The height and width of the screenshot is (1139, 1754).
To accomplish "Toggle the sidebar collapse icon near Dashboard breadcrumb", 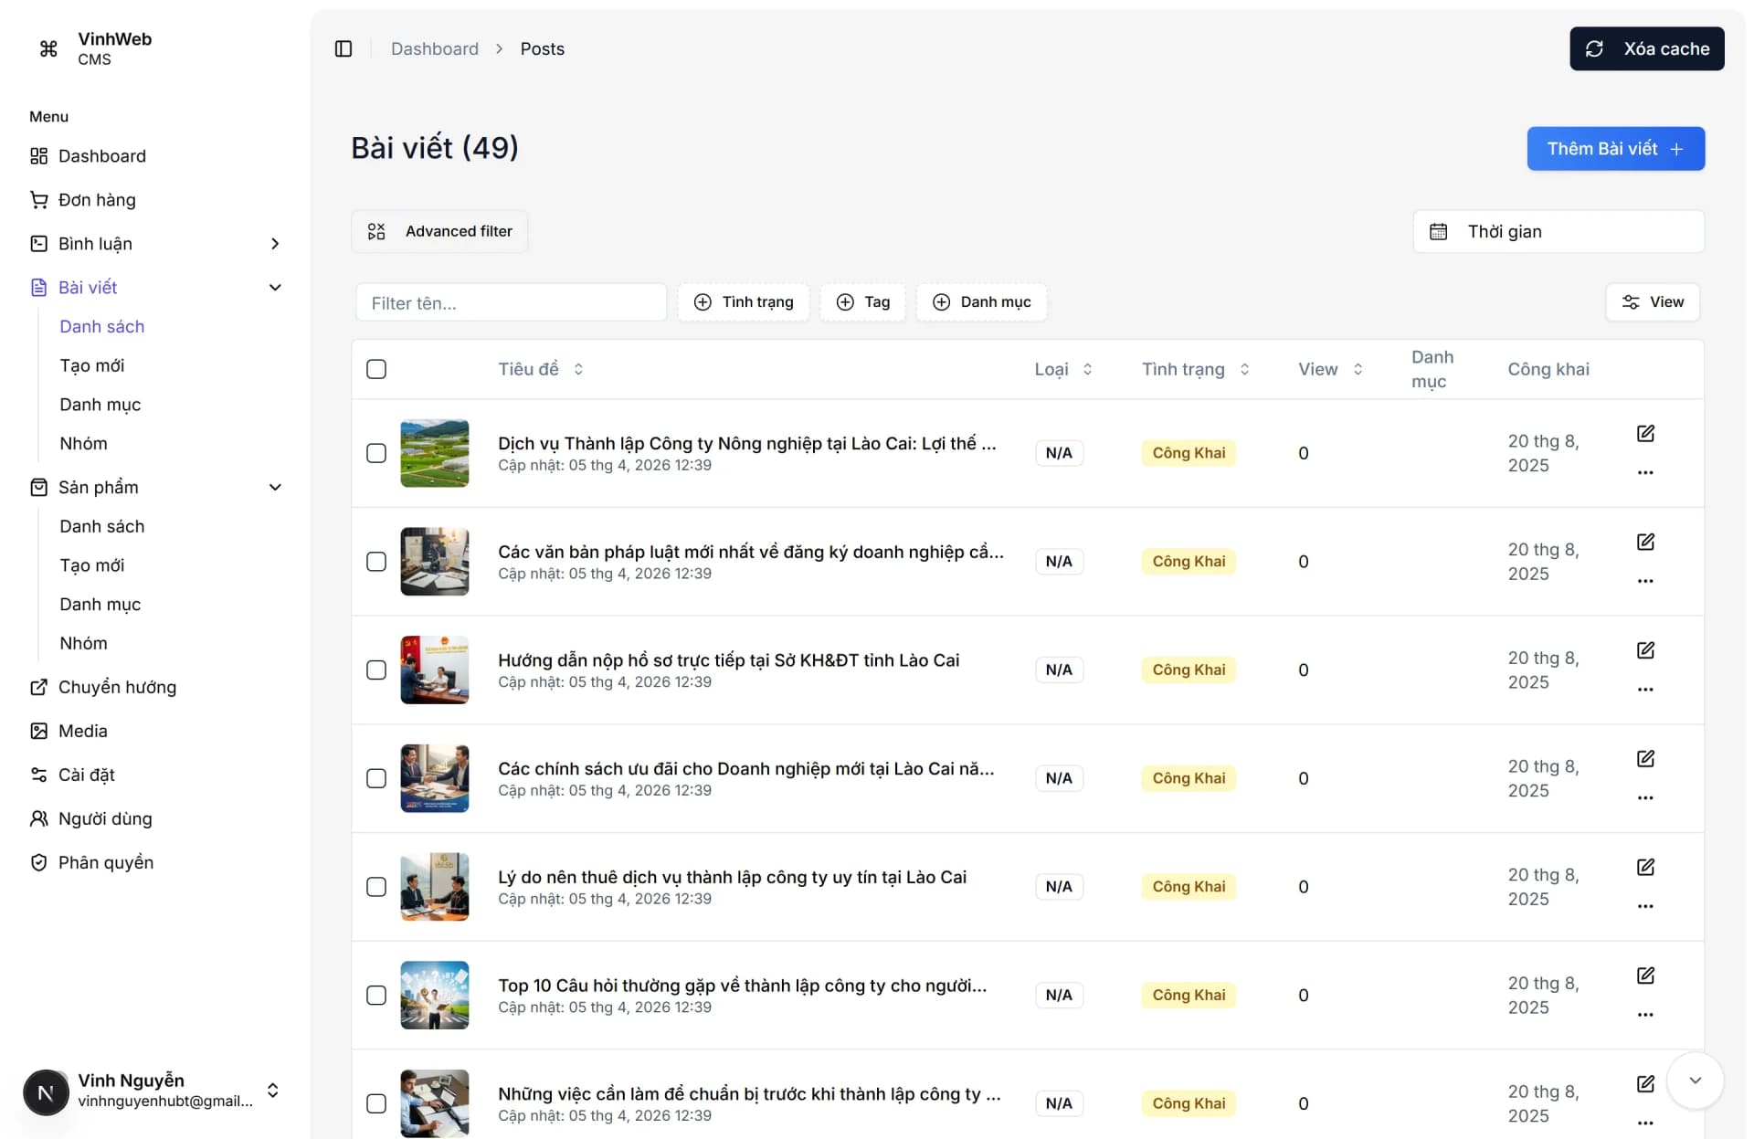I will click(343, 48).
